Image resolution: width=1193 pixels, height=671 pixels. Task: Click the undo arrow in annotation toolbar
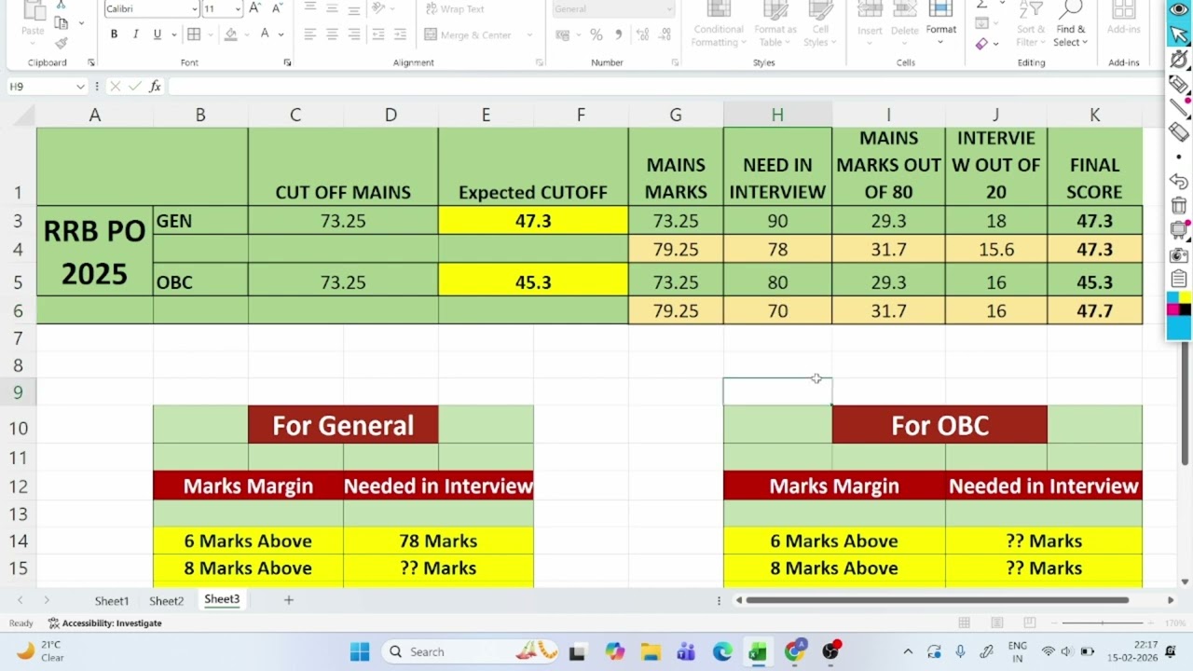point(1179,182)
